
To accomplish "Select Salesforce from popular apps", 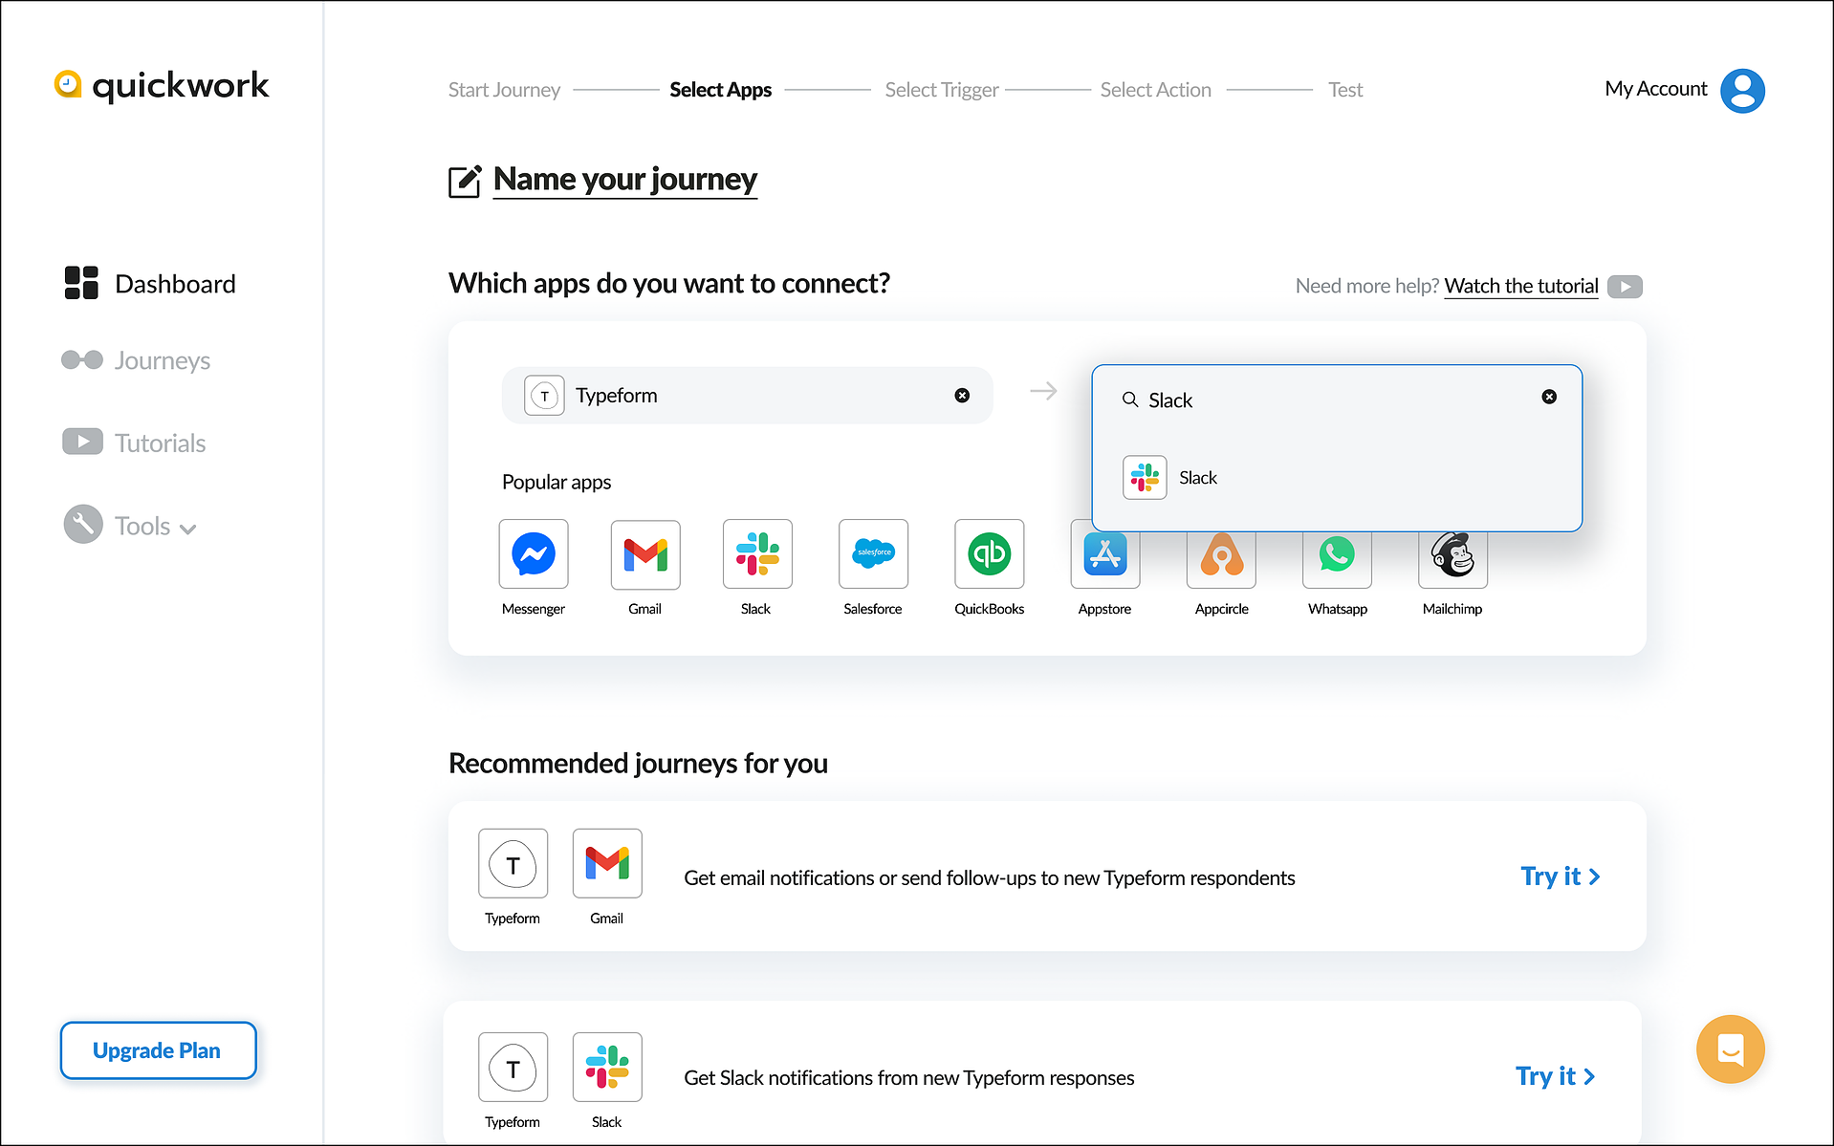I will (873, 554).
